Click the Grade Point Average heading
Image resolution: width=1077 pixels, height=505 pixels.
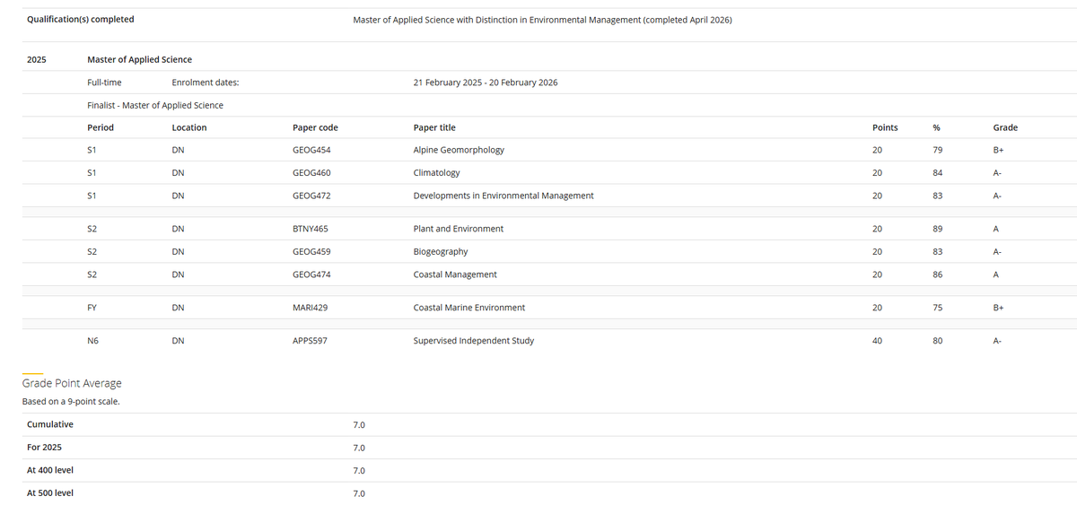pyautogui.click(x=72, y=384)
